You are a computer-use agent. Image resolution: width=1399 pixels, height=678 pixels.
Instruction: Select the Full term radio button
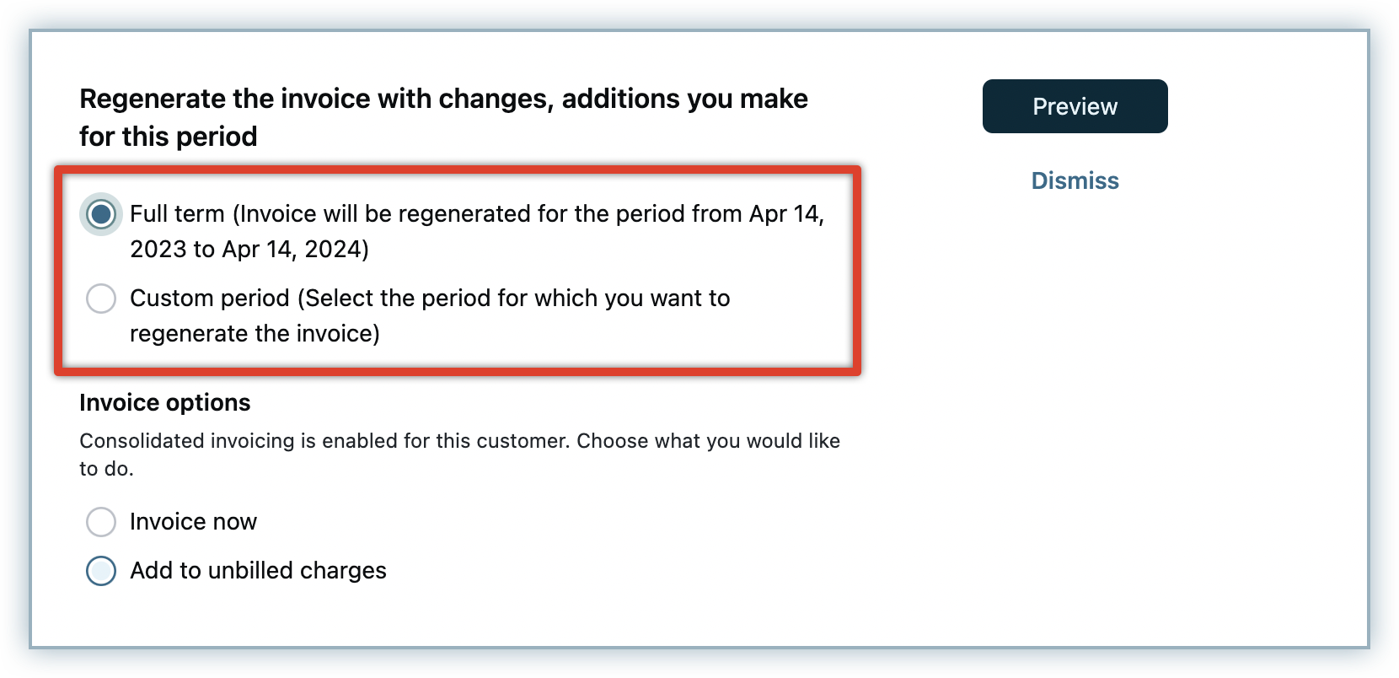click(101, 214)
